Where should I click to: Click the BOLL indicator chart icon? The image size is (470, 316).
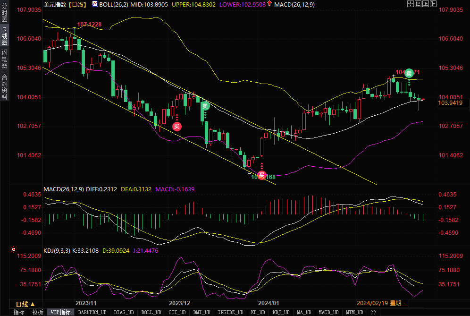(95, 4)
